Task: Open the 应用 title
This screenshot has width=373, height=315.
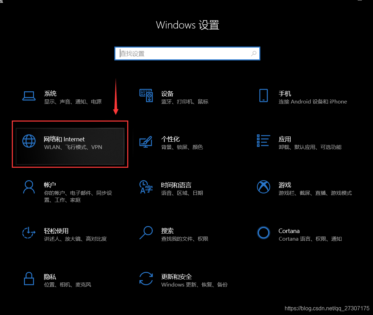Action: click(x=285, y=139)
